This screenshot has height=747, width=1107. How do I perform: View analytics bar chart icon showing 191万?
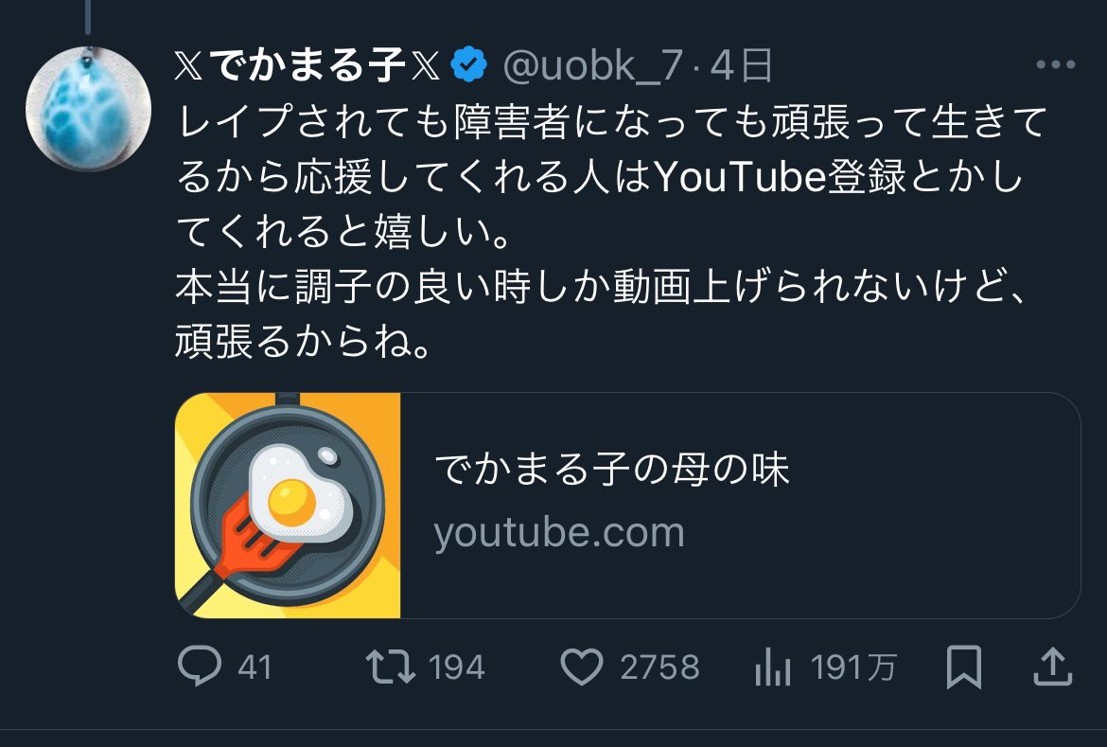click(773, 667)
